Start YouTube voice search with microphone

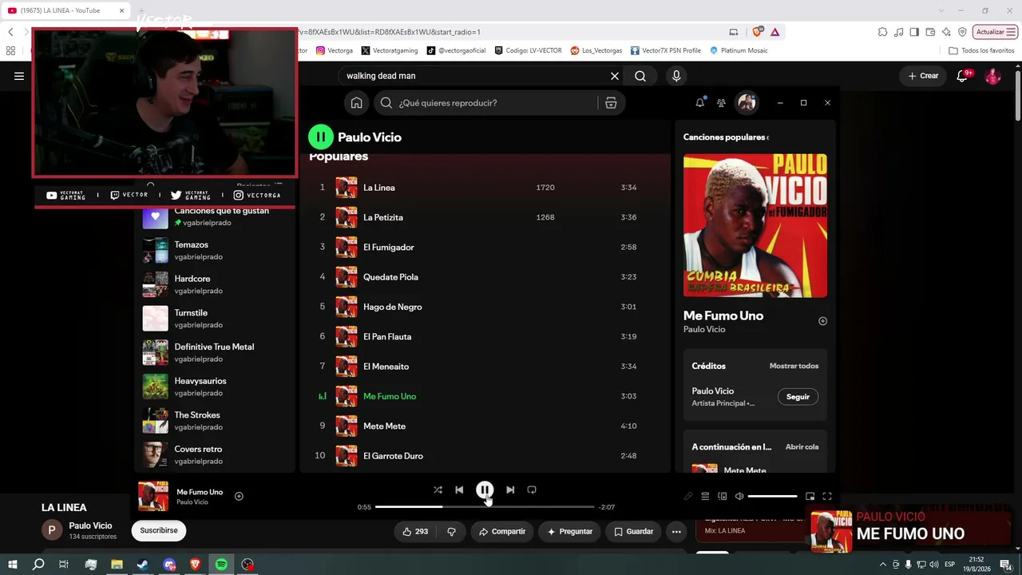click(676, 76)
